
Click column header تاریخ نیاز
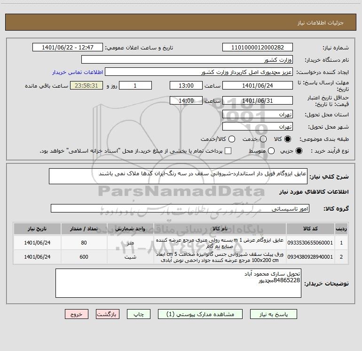point(37,229)
